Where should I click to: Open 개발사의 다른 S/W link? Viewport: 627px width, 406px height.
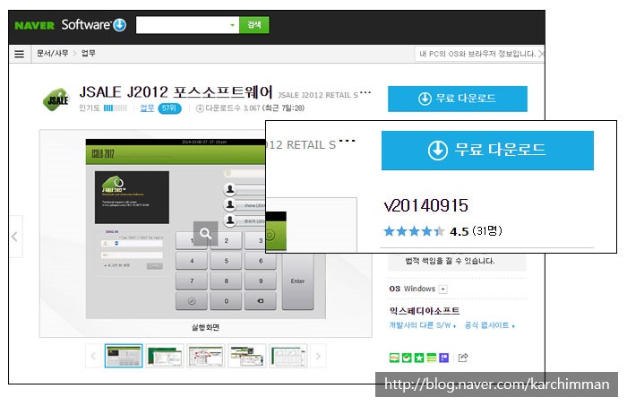coord(423,325)
